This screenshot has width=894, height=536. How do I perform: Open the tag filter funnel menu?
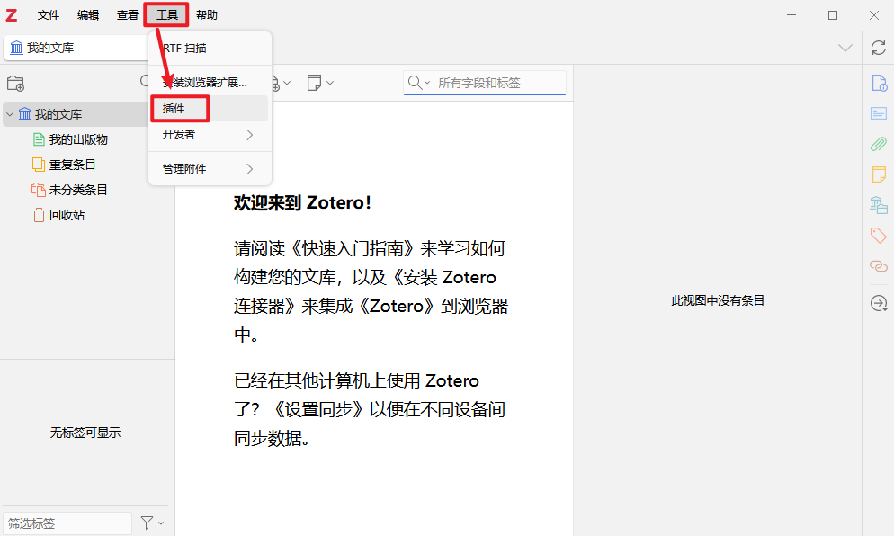pyautogui.click(x=151, y=523)
